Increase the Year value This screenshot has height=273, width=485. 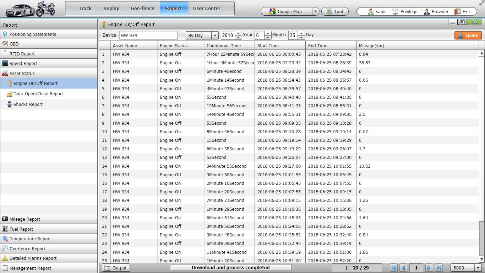coord(239,33)
